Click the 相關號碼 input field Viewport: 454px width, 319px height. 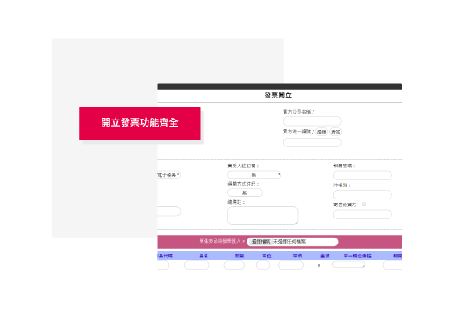pos(363,175)
